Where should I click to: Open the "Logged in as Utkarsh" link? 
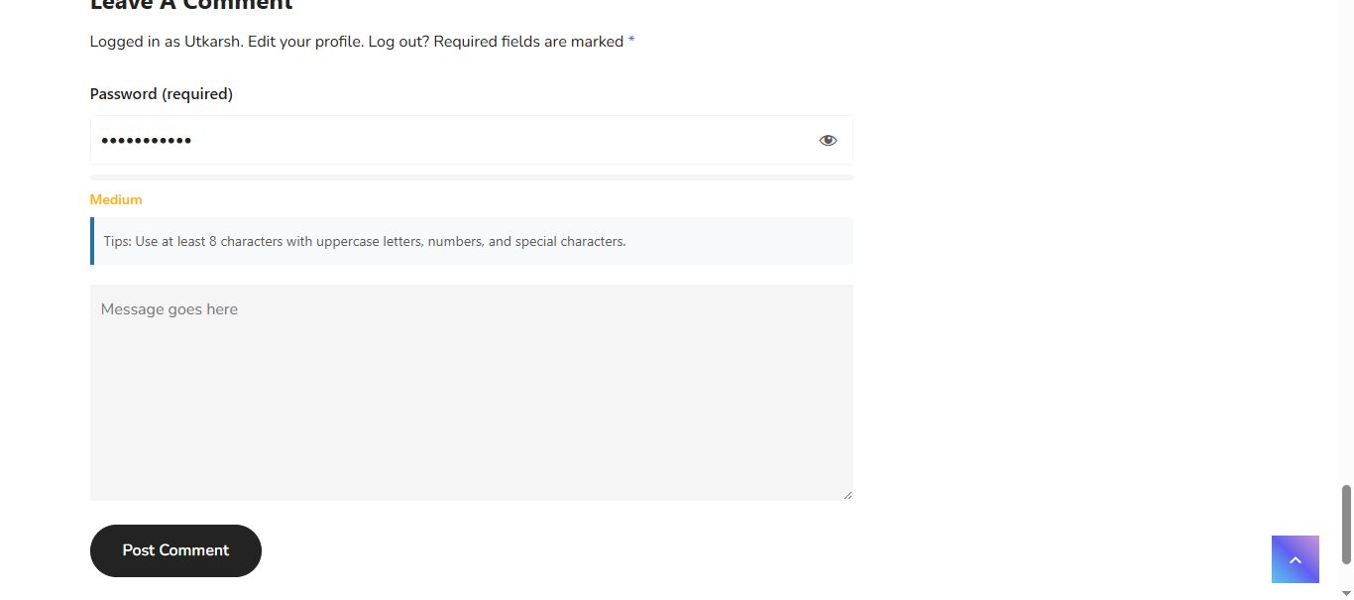click(166, 42)
